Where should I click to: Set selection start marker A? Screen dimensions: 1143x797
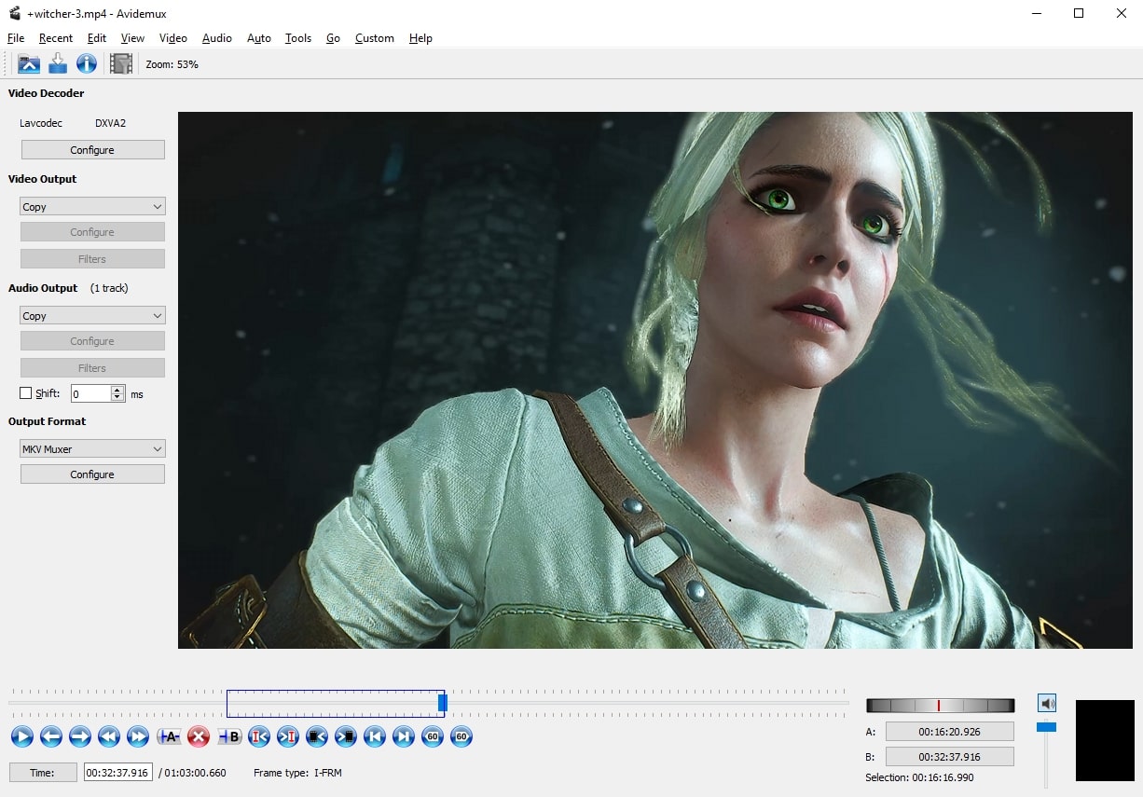[169, 736]
